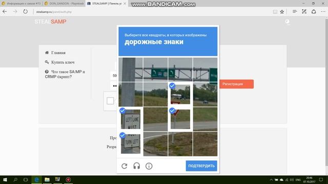Switch to the audio captcha challenge
The width and height of the screenshot is (328, 184).
click(137, 166)
